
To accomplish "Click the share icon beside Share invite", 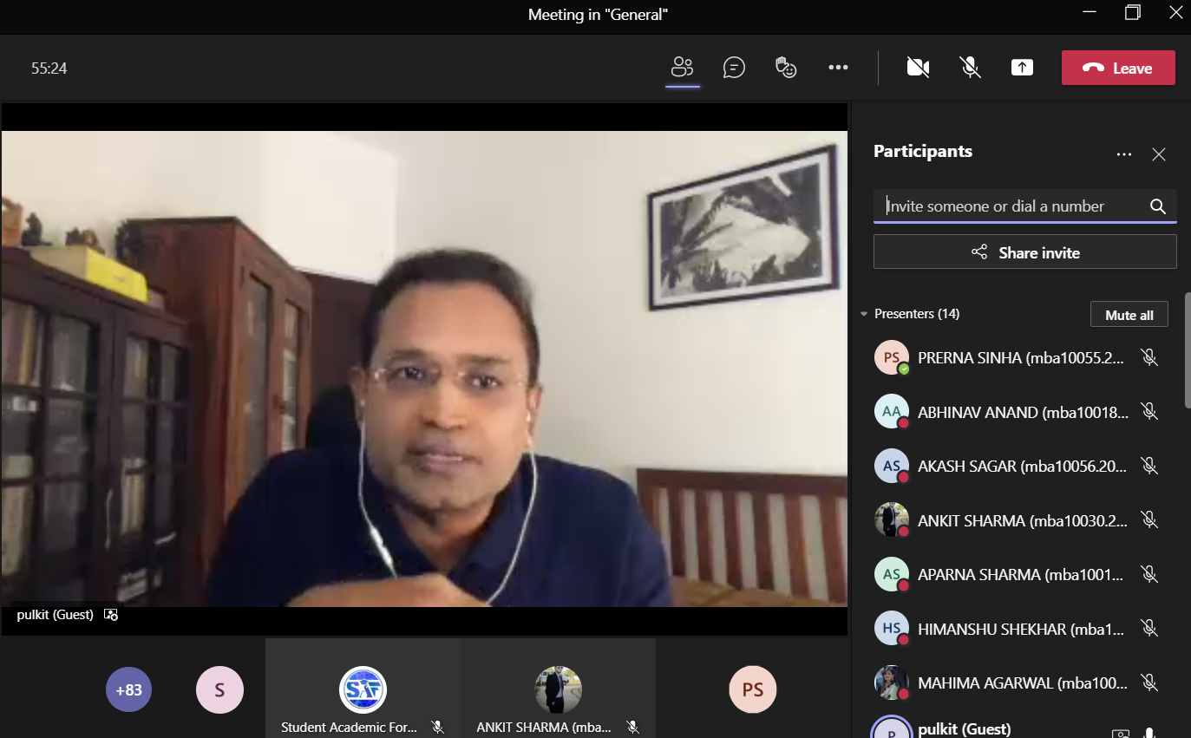I will tap(979, 252).
